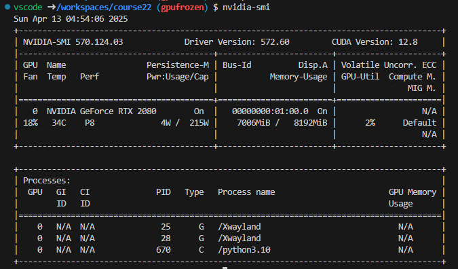Screen dimensions: 458x269
Task: Click the temperature value '34C'
Action: pyautogui.click(x=59, y=123)
